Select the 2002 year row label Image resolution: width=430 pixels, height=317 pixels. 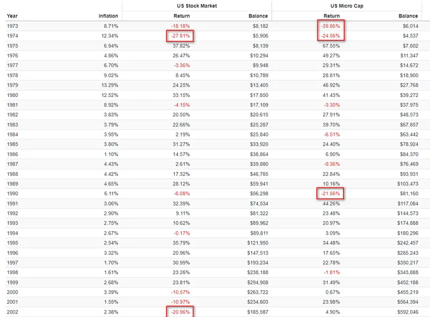point(12,312)
